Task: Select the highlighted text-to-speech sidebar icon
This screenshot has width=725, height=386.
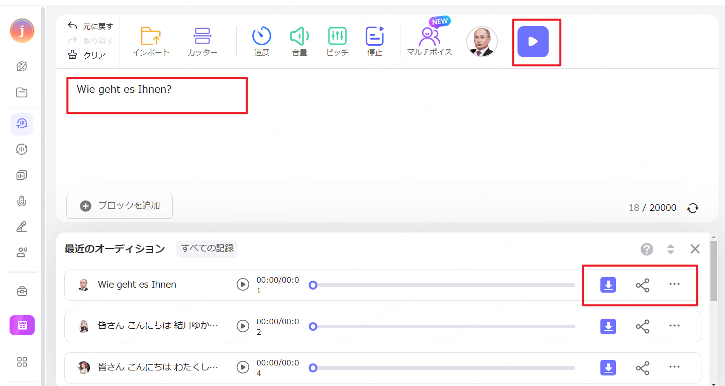Action: click(x=22, y=124)
